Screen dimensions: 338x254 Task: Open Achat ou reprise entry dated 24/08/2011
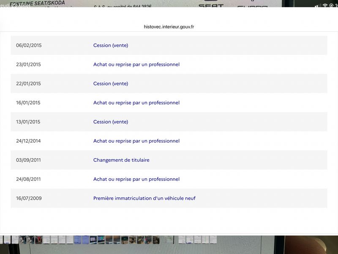pos(136,179)
